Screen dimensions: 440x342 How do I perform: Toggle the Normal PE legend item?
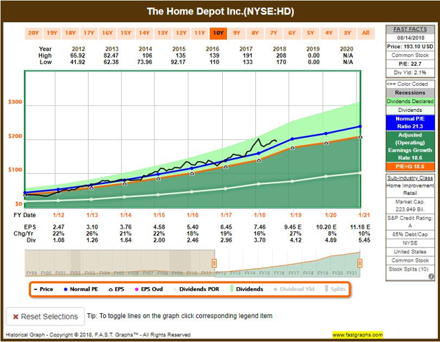click(81, 289)
